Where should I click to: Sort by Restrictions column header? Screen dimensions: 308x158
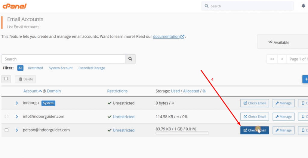click(117, 91)
